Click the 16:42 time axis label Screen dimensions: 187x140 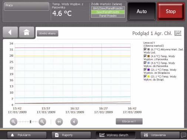click(x=132, y=109)
